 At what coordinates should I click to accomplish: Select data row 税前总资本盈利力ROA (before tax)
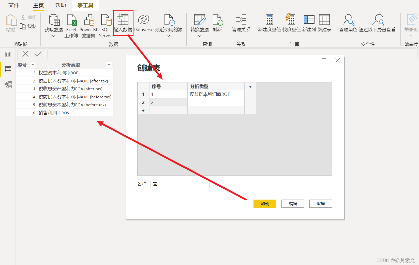pos(65,105)
